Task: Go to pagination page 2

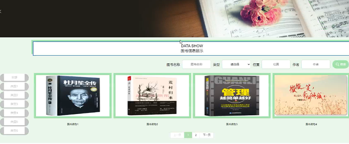Action: (x=196, y=135)
